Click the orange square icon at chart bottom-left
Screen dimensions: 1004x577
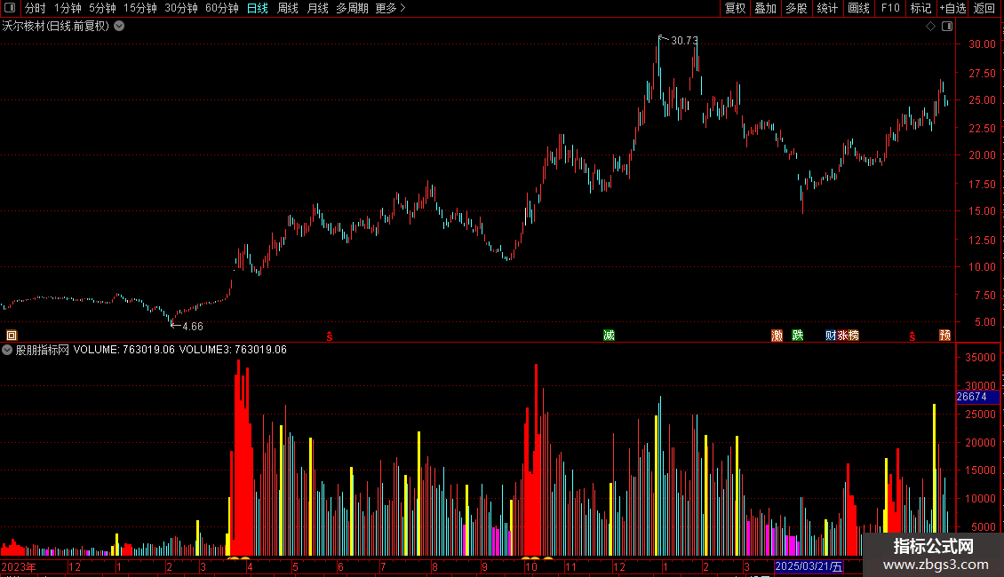(x=12, y=336)
